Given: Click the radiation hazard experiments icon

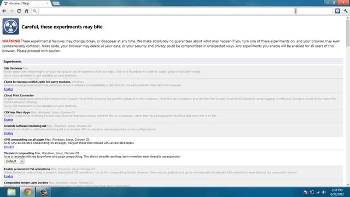Looking at the screenshot, I should pyautogui.click(x=11, y=26).
